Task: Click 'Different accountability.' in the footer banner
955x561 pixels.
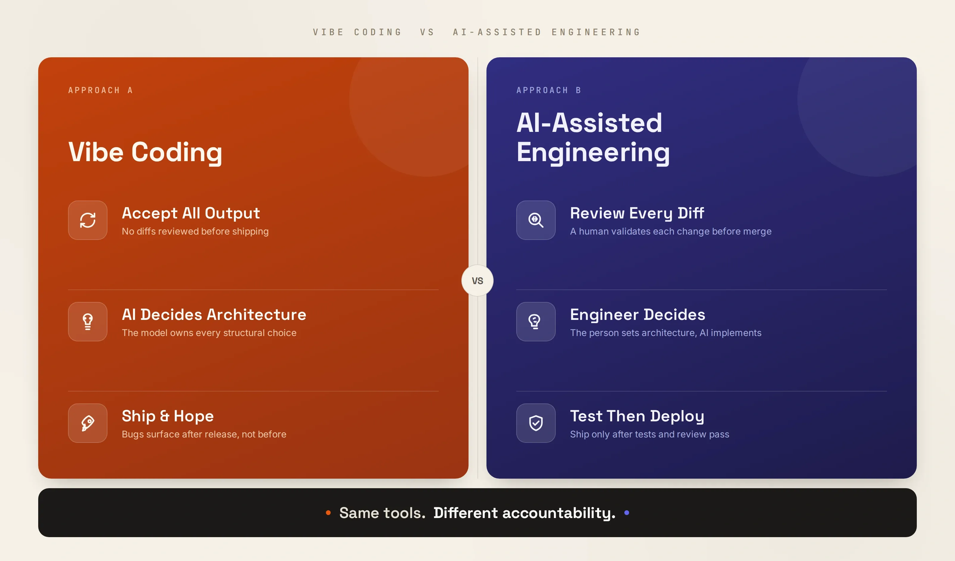Action: [x=524, y=513]
